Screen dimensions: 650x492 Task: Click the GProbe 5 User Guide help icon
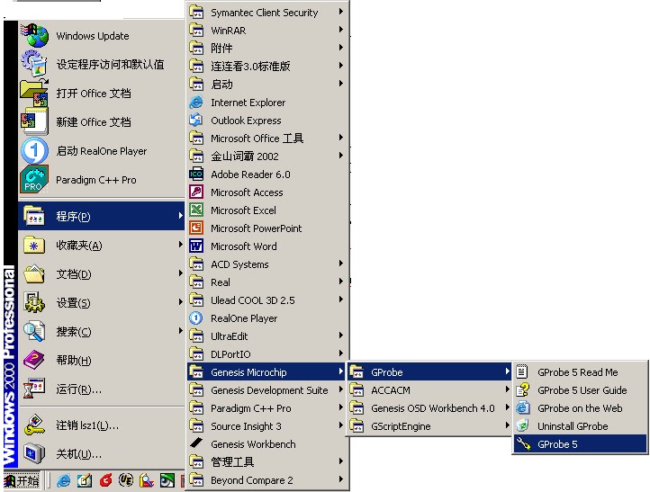pos(522,389)
